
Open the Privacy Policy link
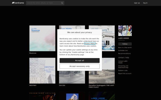90,43
